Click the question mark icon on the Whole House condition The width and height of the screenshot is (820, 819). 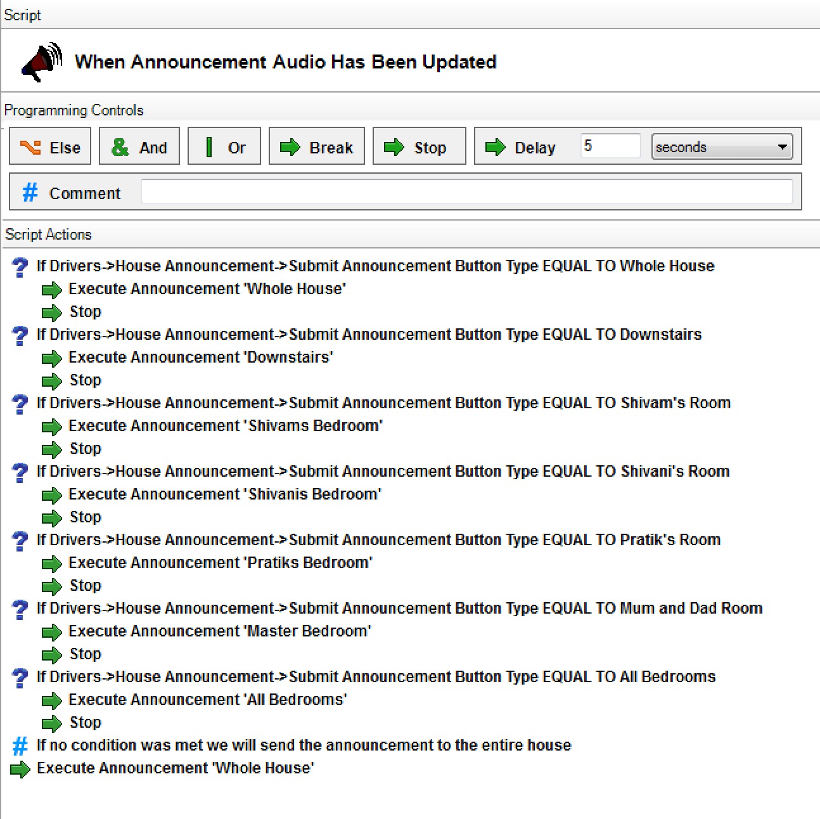pyautogui.click(x=20, y=266)
